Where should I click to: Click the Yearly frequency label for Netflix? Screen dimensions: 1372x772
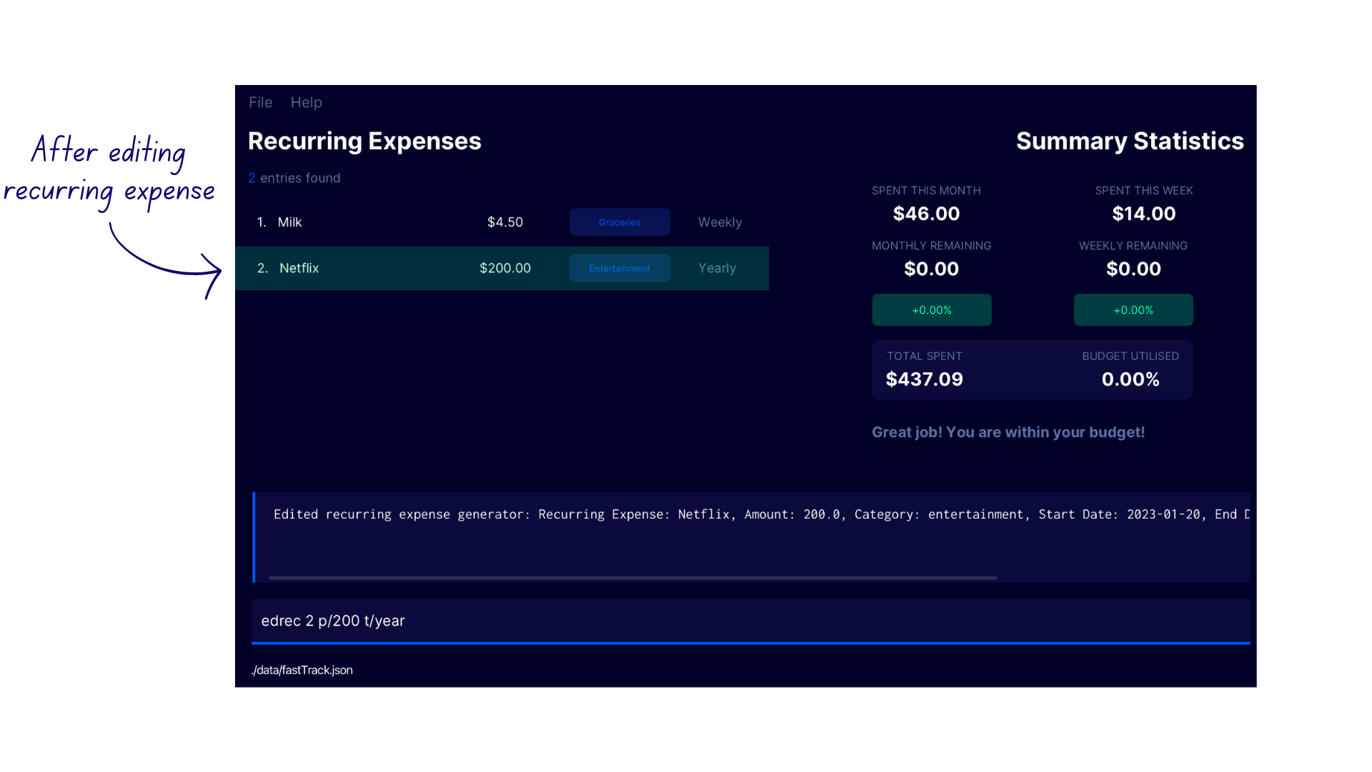[717, 268]
